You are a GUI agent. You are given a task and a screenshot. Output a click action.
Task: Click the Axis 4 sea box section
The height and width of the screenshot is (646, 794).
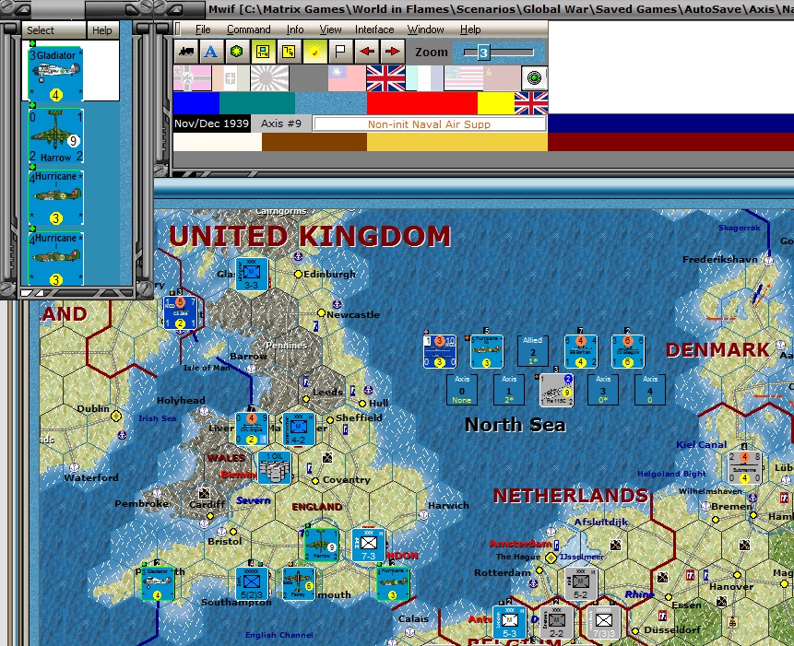[x=650, y=390]
